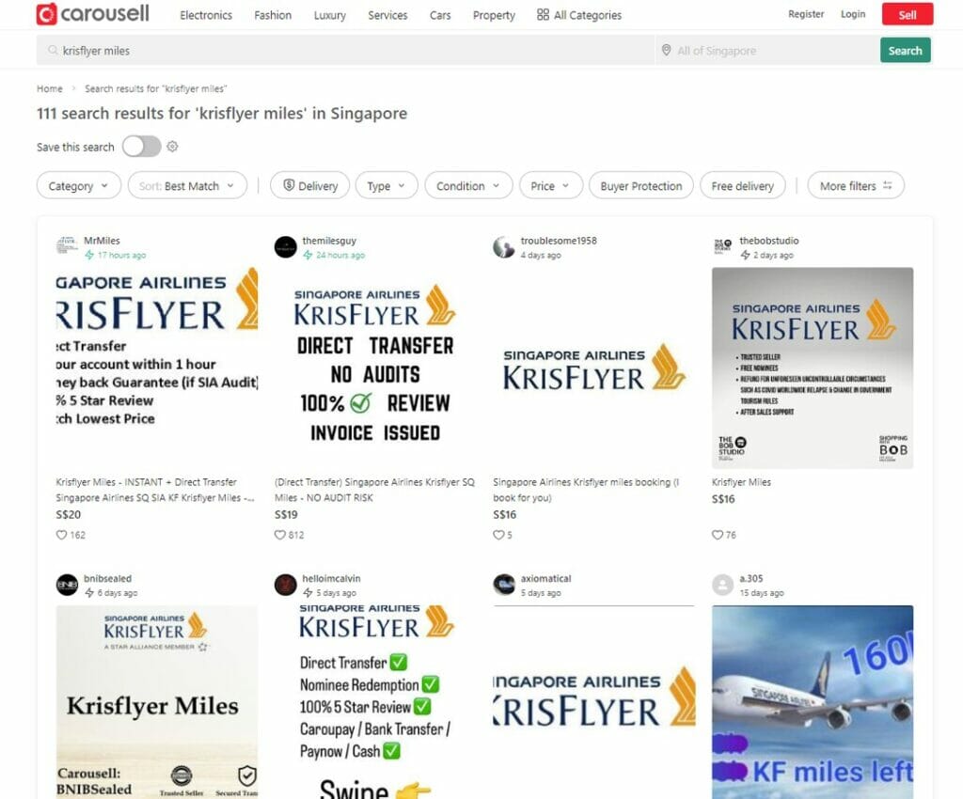This screenshot has width=963, height=799.
Task: Enable the Save this search toggle
Action: coord(142,147)
